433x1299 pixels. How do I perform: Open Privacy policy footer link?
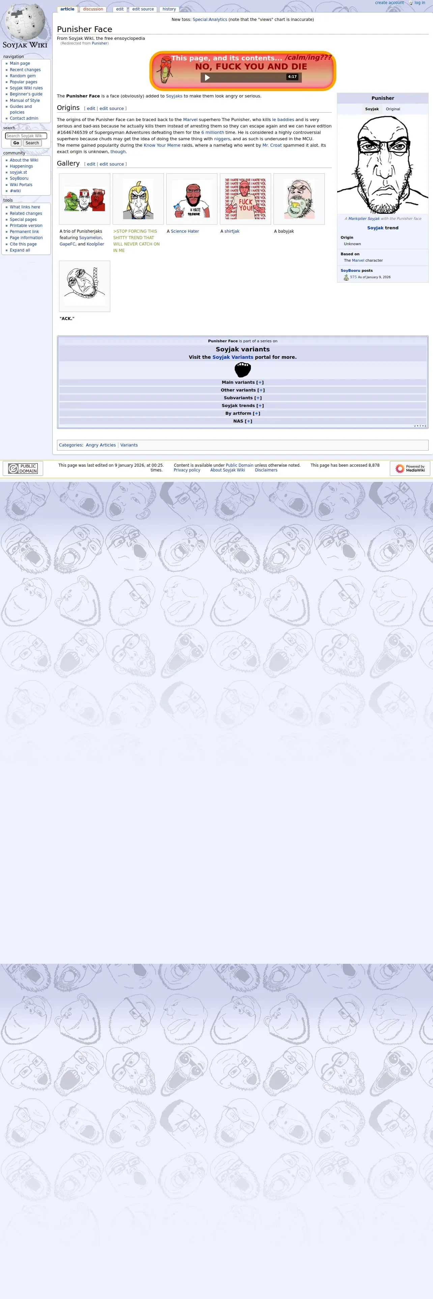(x=187, y=470)
